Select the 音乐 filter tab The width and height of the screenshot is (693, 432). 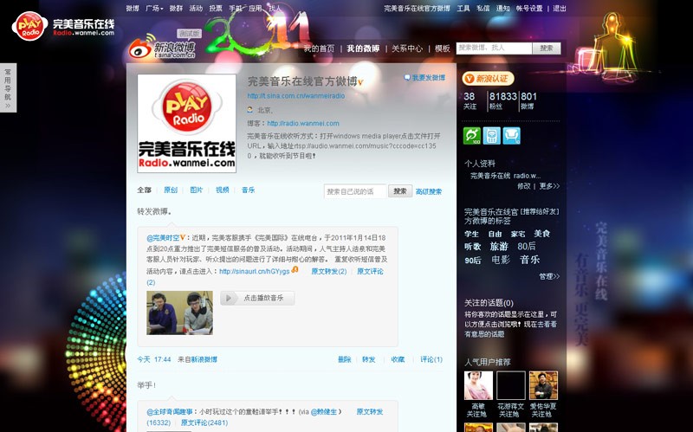click(x=248, y=190)
